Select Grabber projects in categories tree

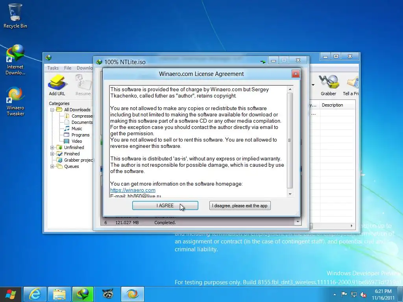point(78,160)
